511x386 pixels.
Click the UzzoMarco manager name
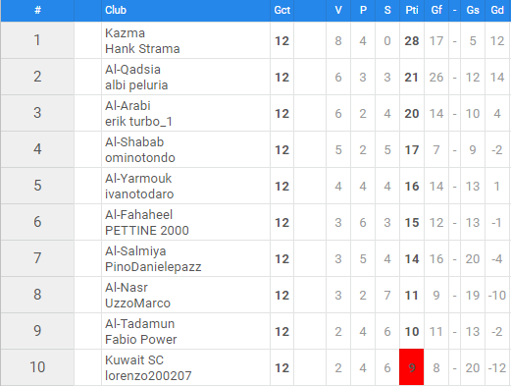[x=137, y=303]
